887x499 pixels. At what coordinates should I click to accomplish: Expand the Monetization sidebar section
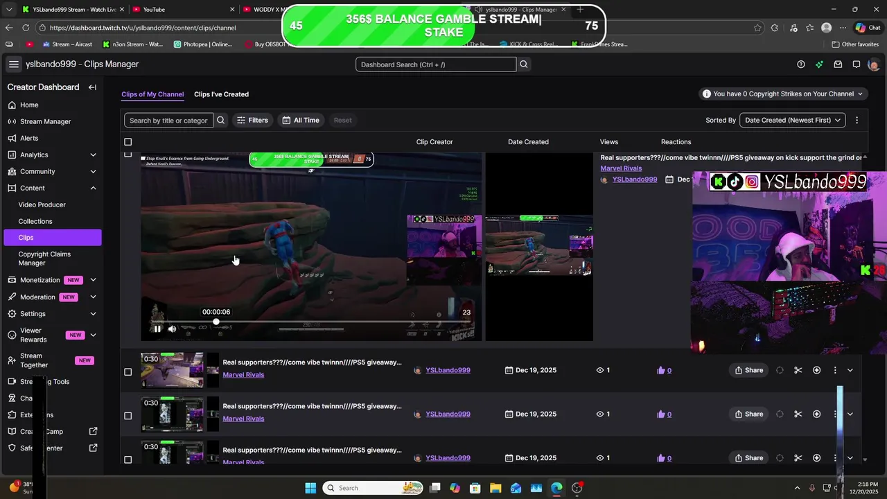click(x=93, y=280)
